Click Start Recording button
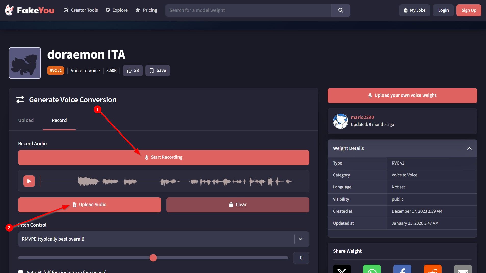Image resolution: width=486 pixels, height=273 pixels. point(164,157)
